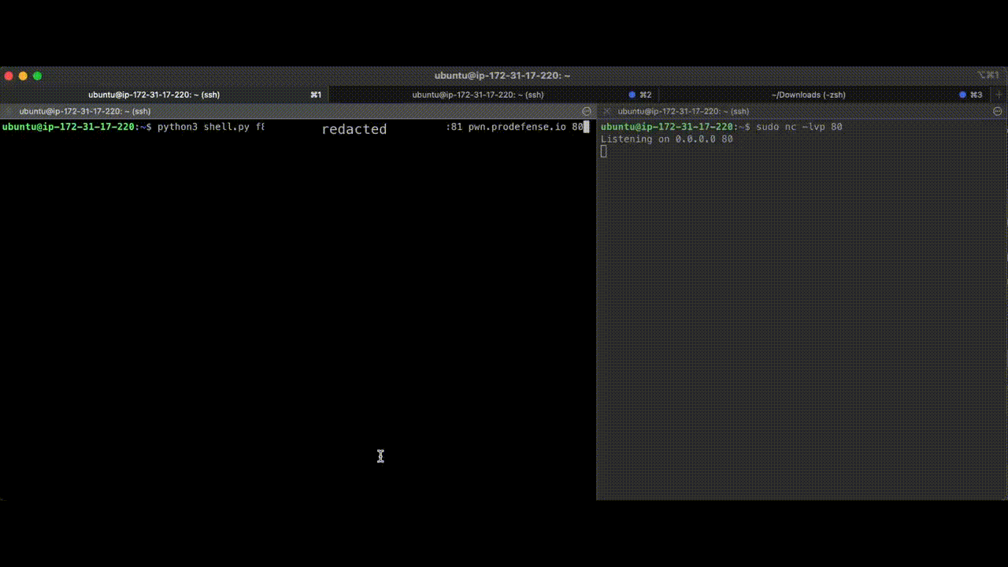Click the Listening on 0.0.0.0 80 output line
The width and height of the screenshot is (1008, 567).
[x=665, y=139]
